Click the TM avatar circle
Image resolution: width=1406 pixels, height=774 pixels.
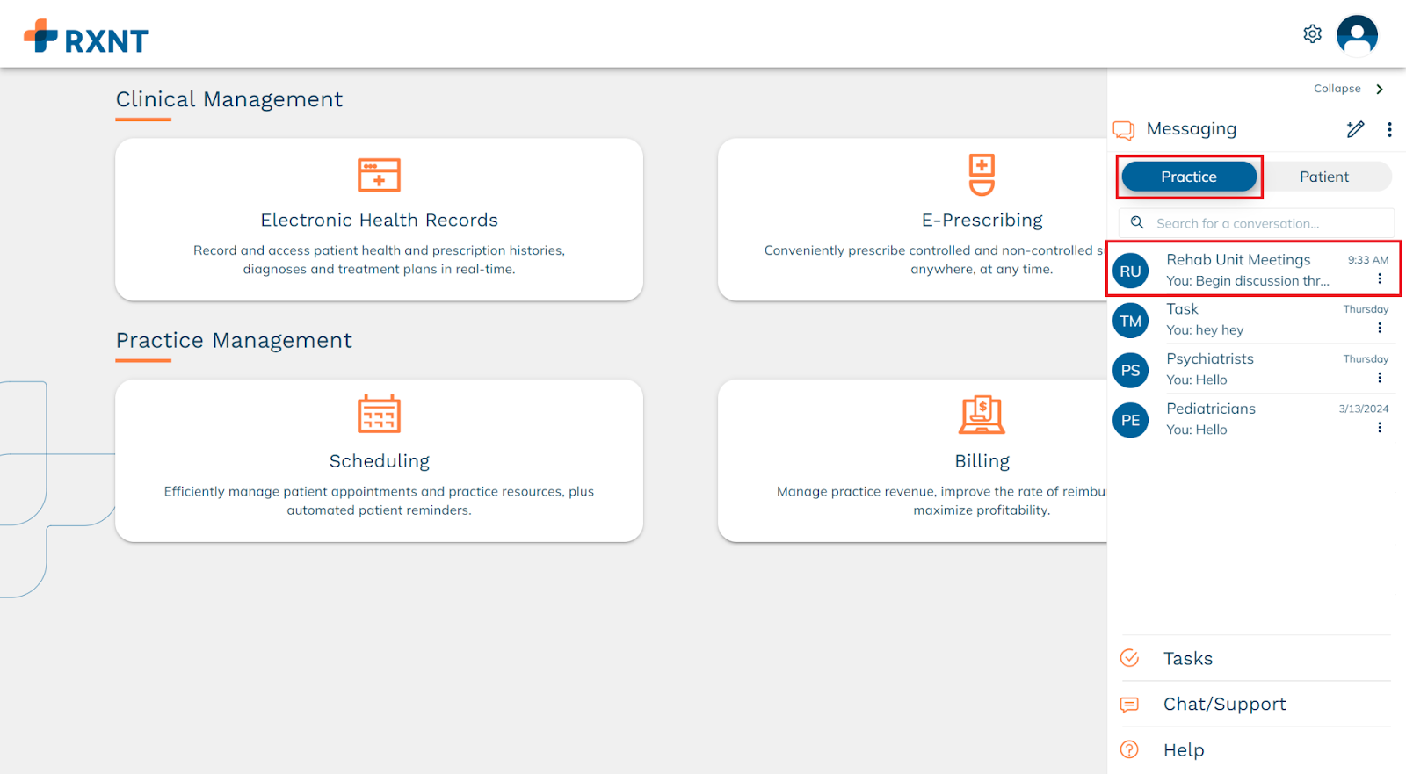click(1131, 321)
